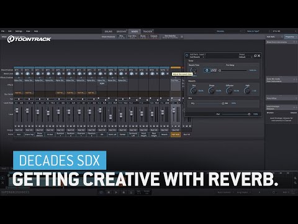Click the Buses filter button

click(x=143, y=37)
